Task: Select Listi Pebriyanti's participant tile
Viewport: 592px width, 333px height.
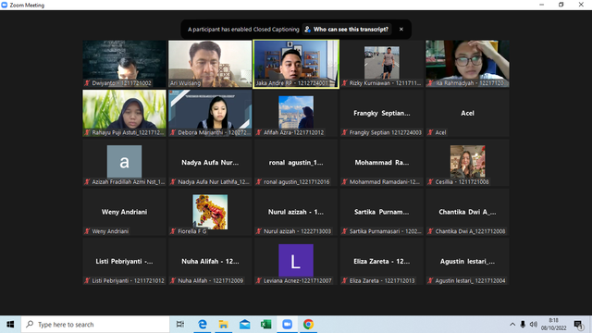Action: point(125,262)
